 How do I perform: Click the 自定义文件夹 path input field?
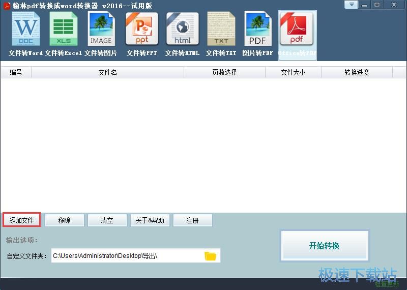pos(135,256)
